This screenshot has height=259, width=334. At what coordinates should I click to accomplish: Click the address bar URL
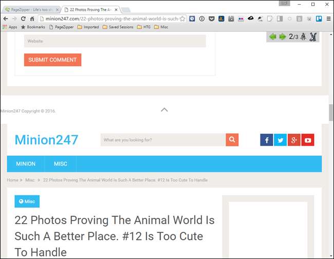112,18
